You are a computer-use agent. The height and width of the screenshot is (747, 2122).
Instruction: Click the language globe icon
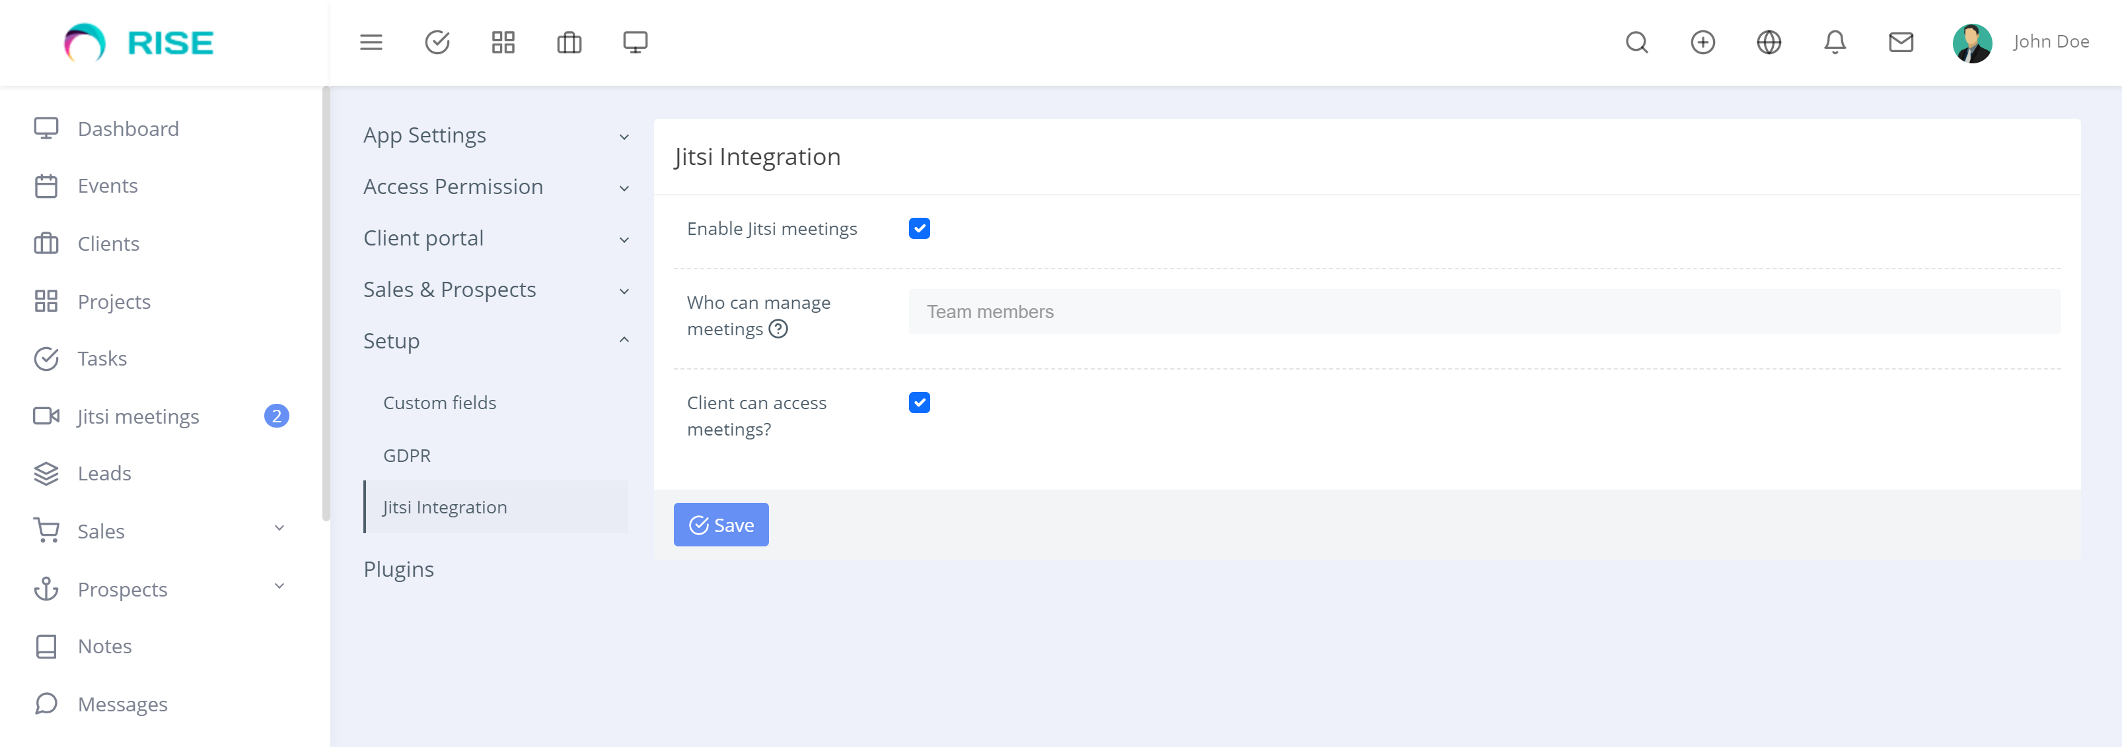tap(1769, 42)
